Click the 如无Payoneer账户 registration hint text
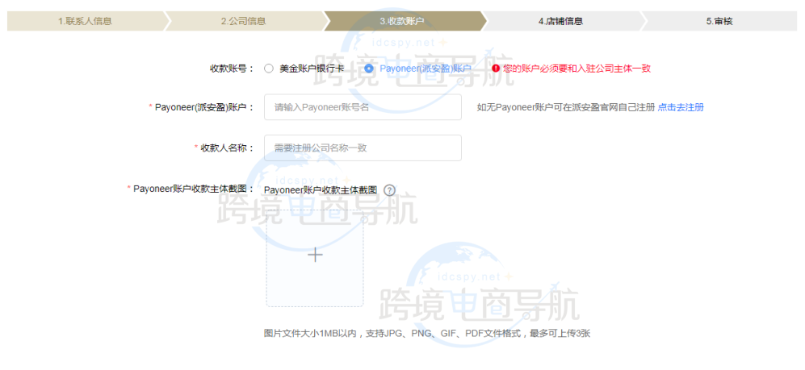The image size is (805, 370). (565, 107)
